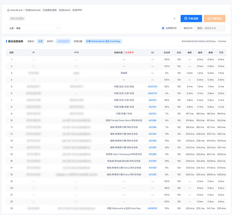
Task: Click the PTR column header
Action: pyautogui.click(x=76, y=52)
